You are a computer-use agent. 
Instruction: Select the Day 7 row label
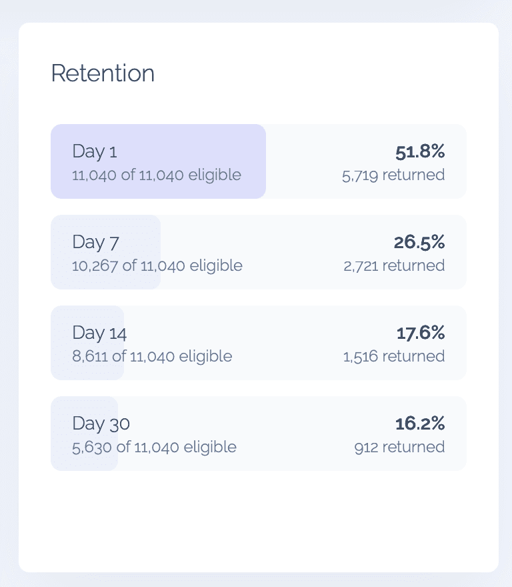[x=95, y=242]
